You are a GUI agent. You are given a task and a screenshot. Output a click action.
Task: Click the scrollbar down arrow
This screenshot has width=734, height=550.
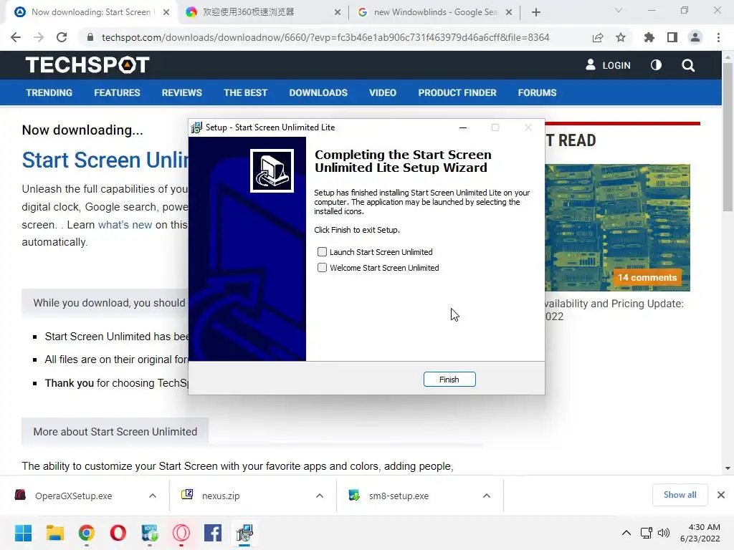(728, 468)
